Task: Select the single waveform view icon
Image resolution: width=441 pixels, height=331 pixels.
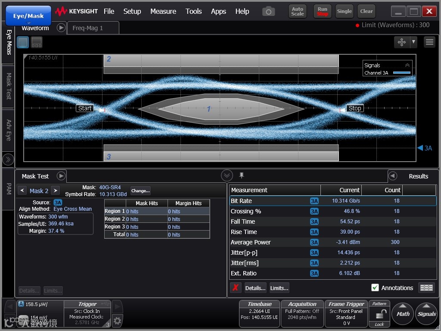Action: coord(23,42)
